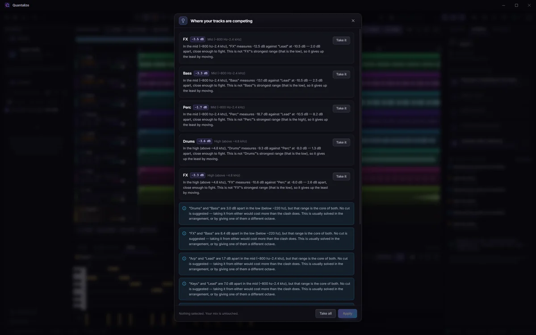Click the Take all button

tap(326, 314)
